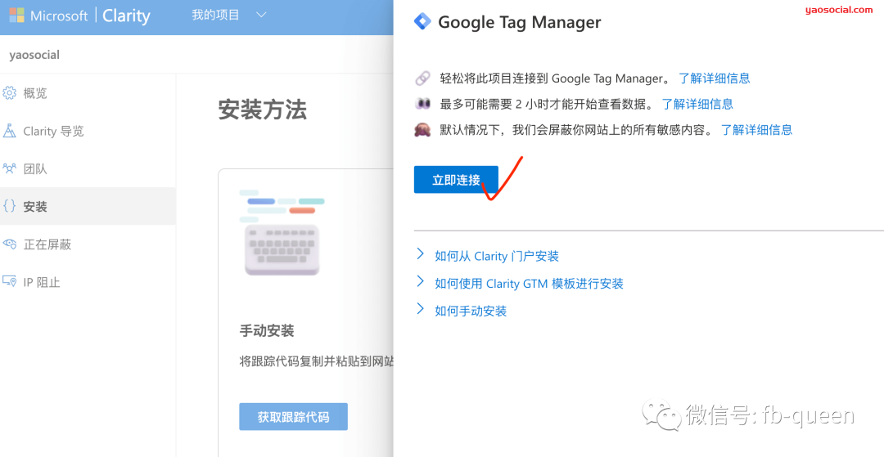This screenshot has width=884, height=457.
Task: Click the Google Tag Manager panel title
Action: pyautogui.click(x=519, y=23)
